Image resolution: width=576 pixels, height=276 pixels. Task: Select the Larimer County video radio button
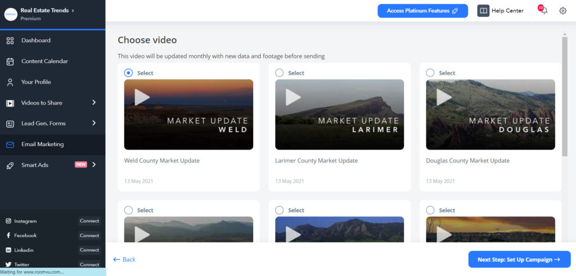click(280, 73)
